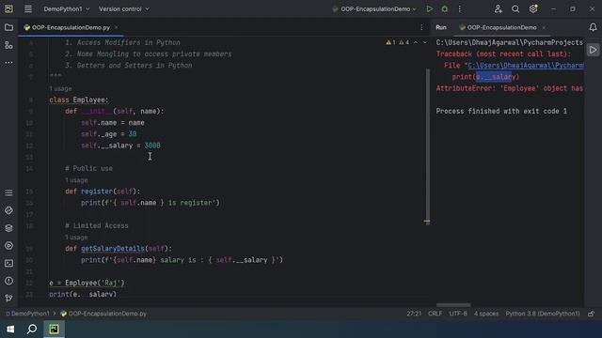The width and height of the screenshot is (602, 338).
Task: Open Windows taskbar search
Action: point(32,330)
